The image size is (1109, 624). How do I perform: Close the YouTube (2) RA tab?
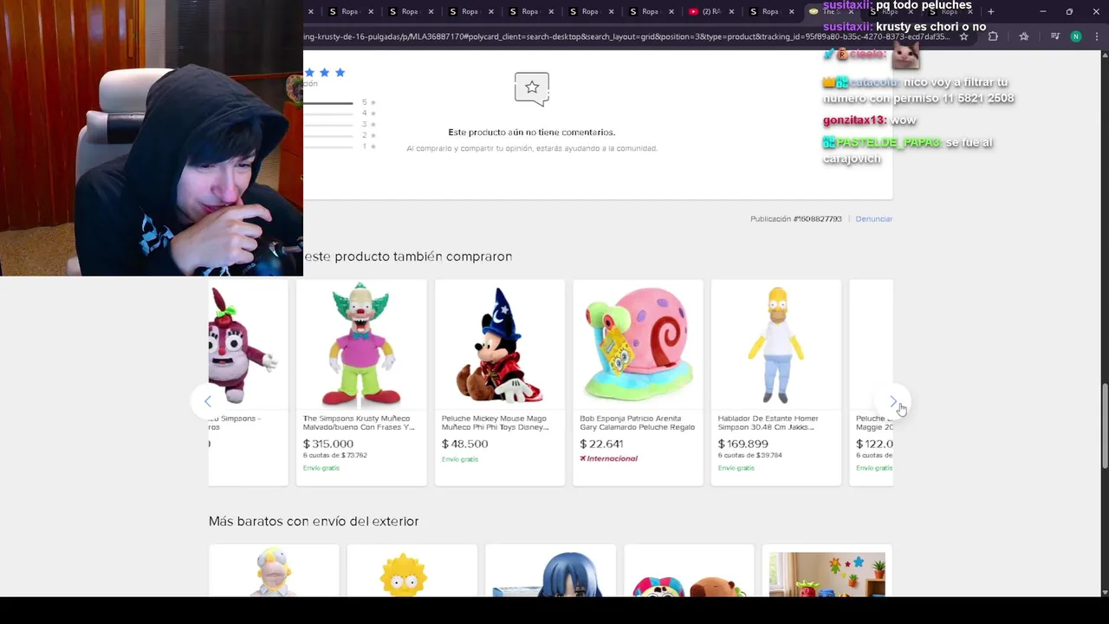(732, 11)
